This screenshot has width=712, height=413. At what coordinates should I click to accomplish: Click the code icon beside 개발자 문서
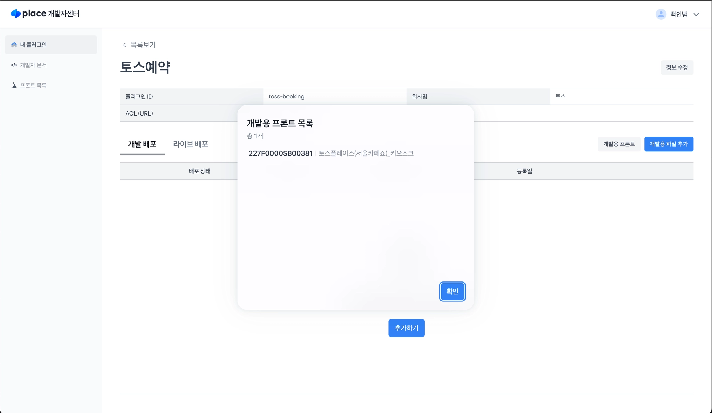point(14,65)
